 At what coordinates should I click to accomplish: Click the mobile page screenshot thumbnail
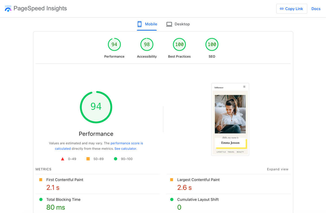click(230, 119)
